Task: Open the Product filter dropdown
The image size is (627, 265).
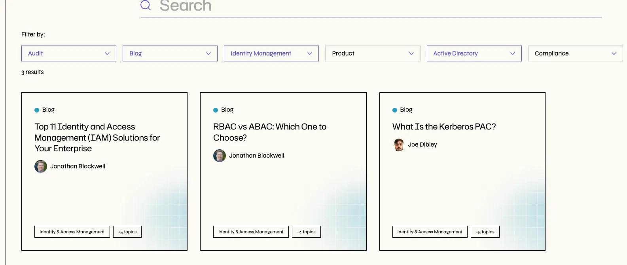Action: pyautogui.click(x=373, y=53)
